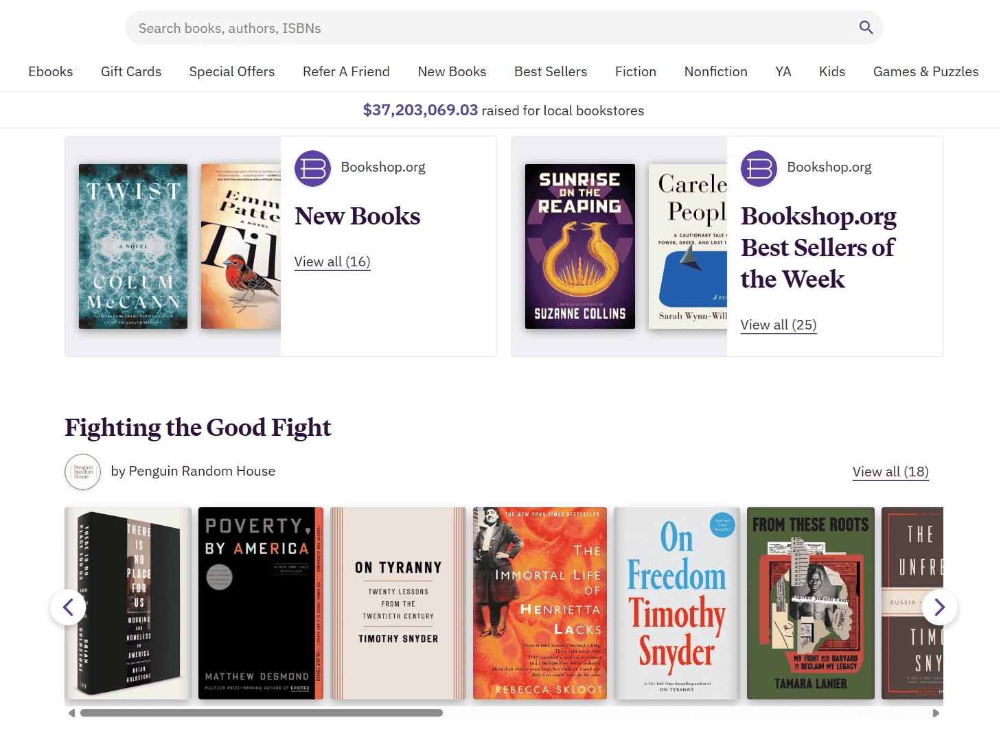The height and width of the screenshot is (731, 1001).
Task: Go to Games & Puzzles section
Action: pos(925,71)
